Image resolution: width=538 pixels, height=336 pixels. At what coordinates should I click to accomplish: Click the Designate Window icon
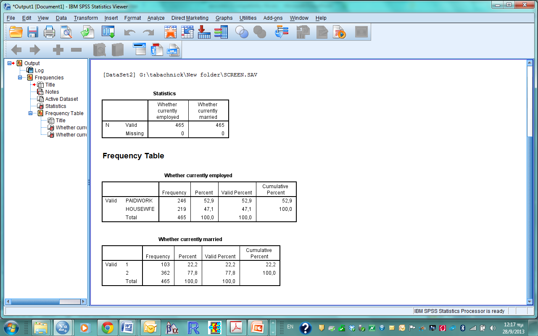(x=361, y=32)
